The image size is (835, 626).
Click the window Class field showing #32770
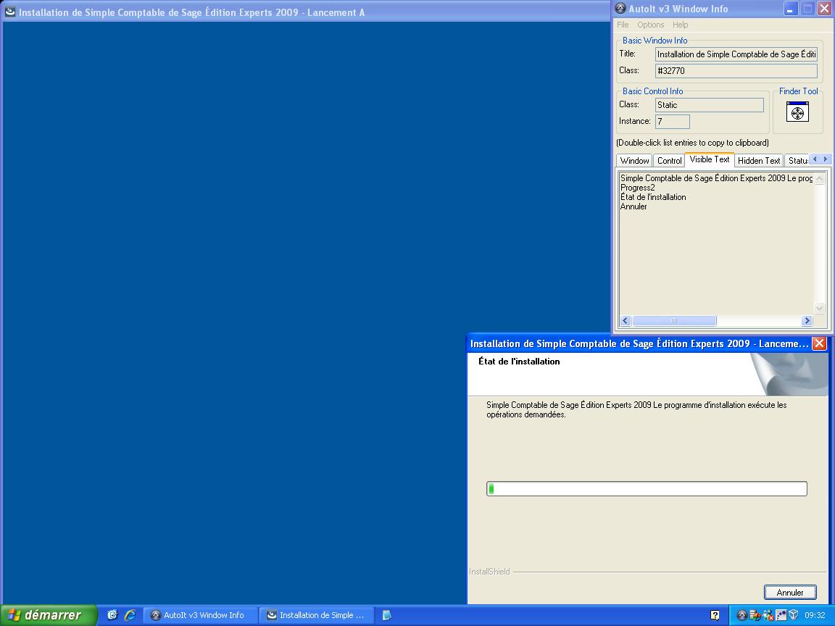pyautogui.click(x=736, y=71)
